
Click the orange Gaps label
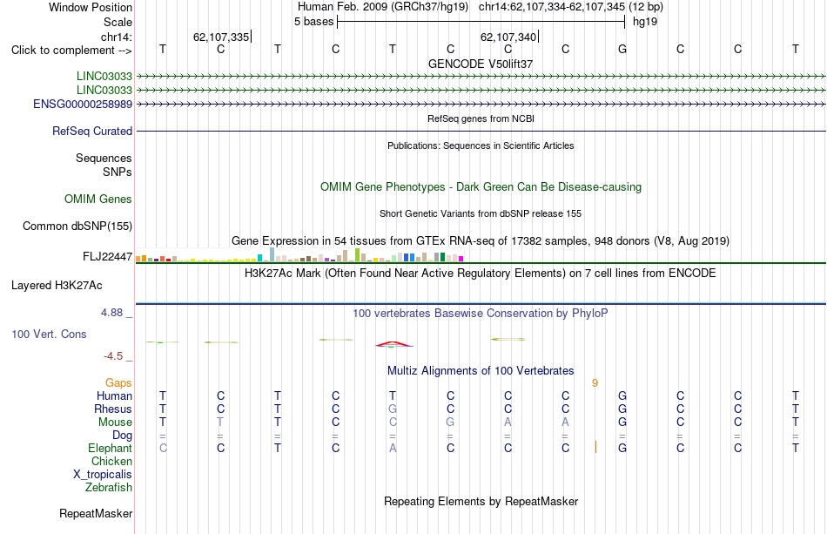[118, 382]
